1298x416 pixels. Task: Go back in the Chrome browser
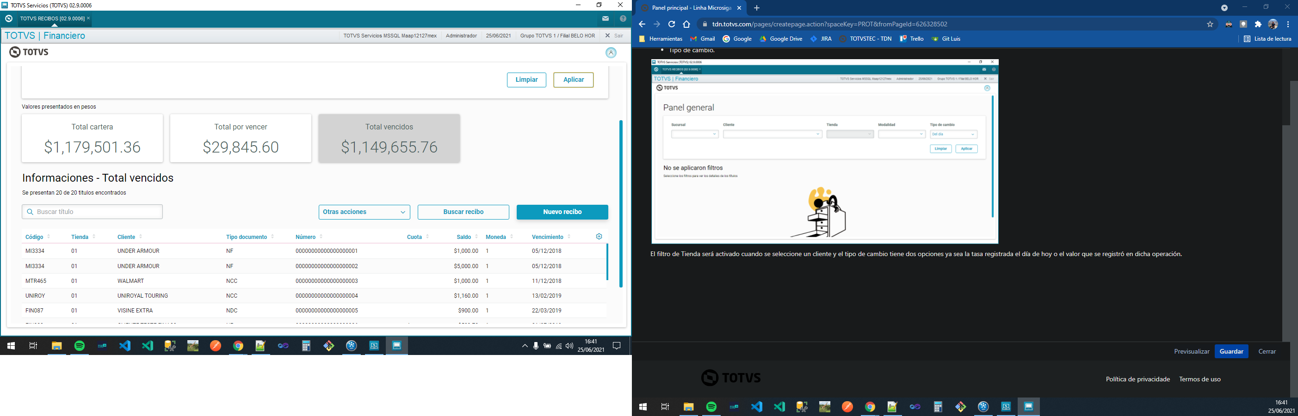(x=642, y=24)
